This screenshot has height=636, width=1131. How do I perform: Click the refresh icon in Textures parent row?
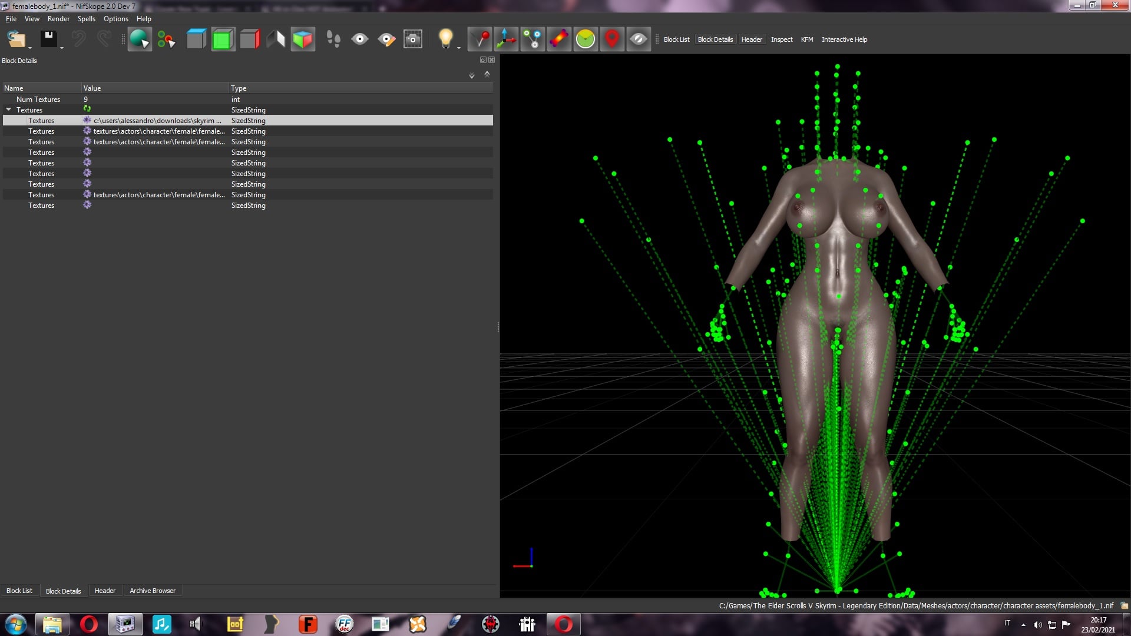(x=87, y=109)
